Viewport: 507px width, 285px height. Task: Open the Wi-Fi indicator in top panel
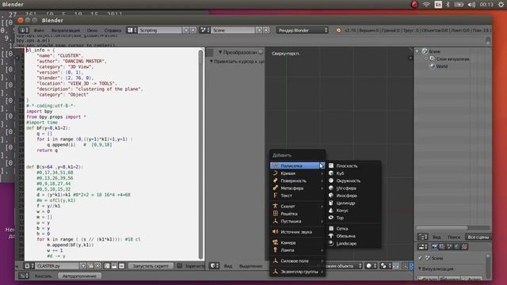(426, 5)
